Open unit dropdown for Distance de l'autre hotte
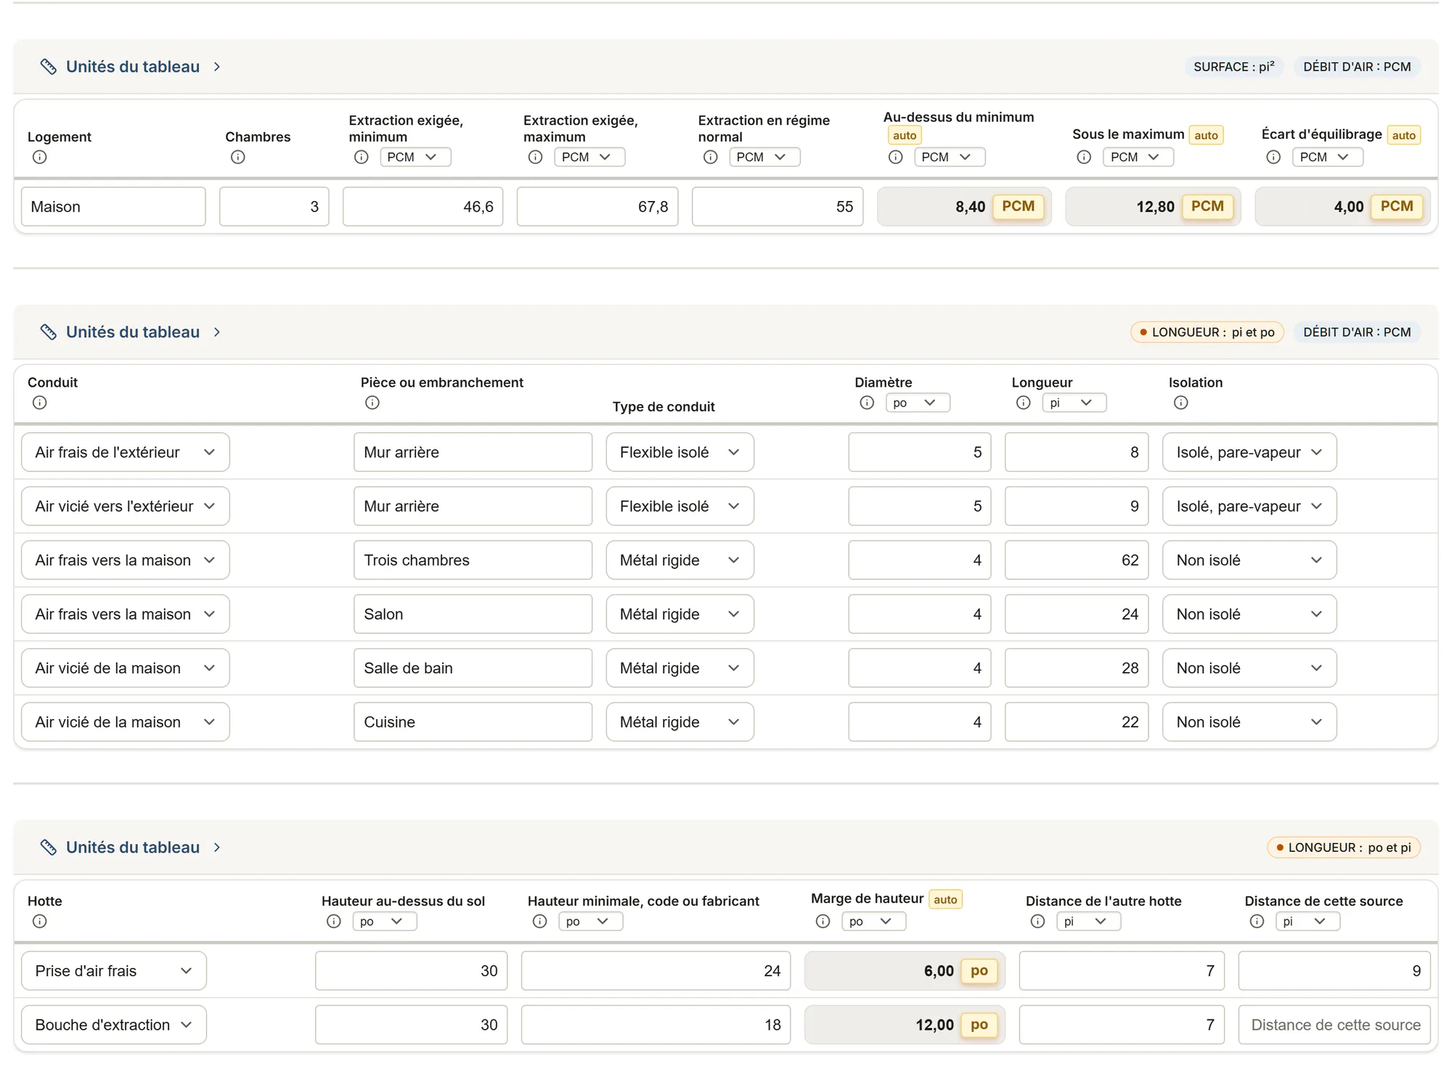1452x1066 pixels. [x=1089, y=921]
